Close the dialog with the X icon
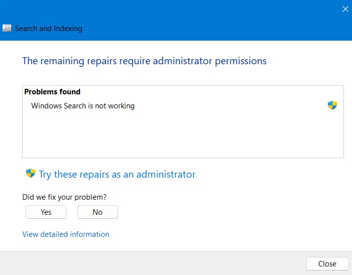Viewport: 352px width, 275px height. 345,9
